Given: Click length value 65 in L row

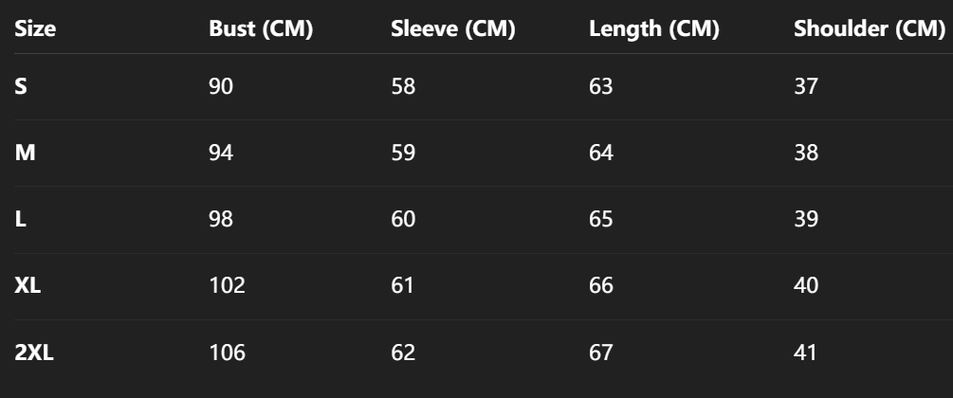Looking at the screenshot, I should point(601,220).
